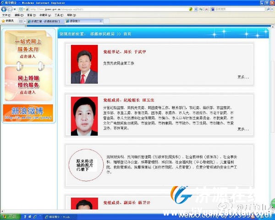Image resolution: width=275 pixels, height=220 pixels.
Task: Click the 首页 breadcrumb link
Action: pos(127,34)
